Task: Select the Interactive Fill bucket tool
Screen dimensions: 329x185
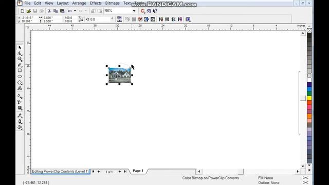Action: pos(20,127)
